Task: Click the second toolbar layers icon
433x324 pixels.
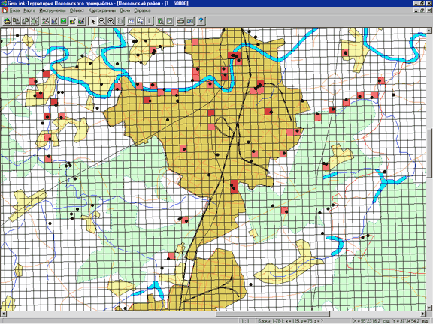Action: coord(16,21)
